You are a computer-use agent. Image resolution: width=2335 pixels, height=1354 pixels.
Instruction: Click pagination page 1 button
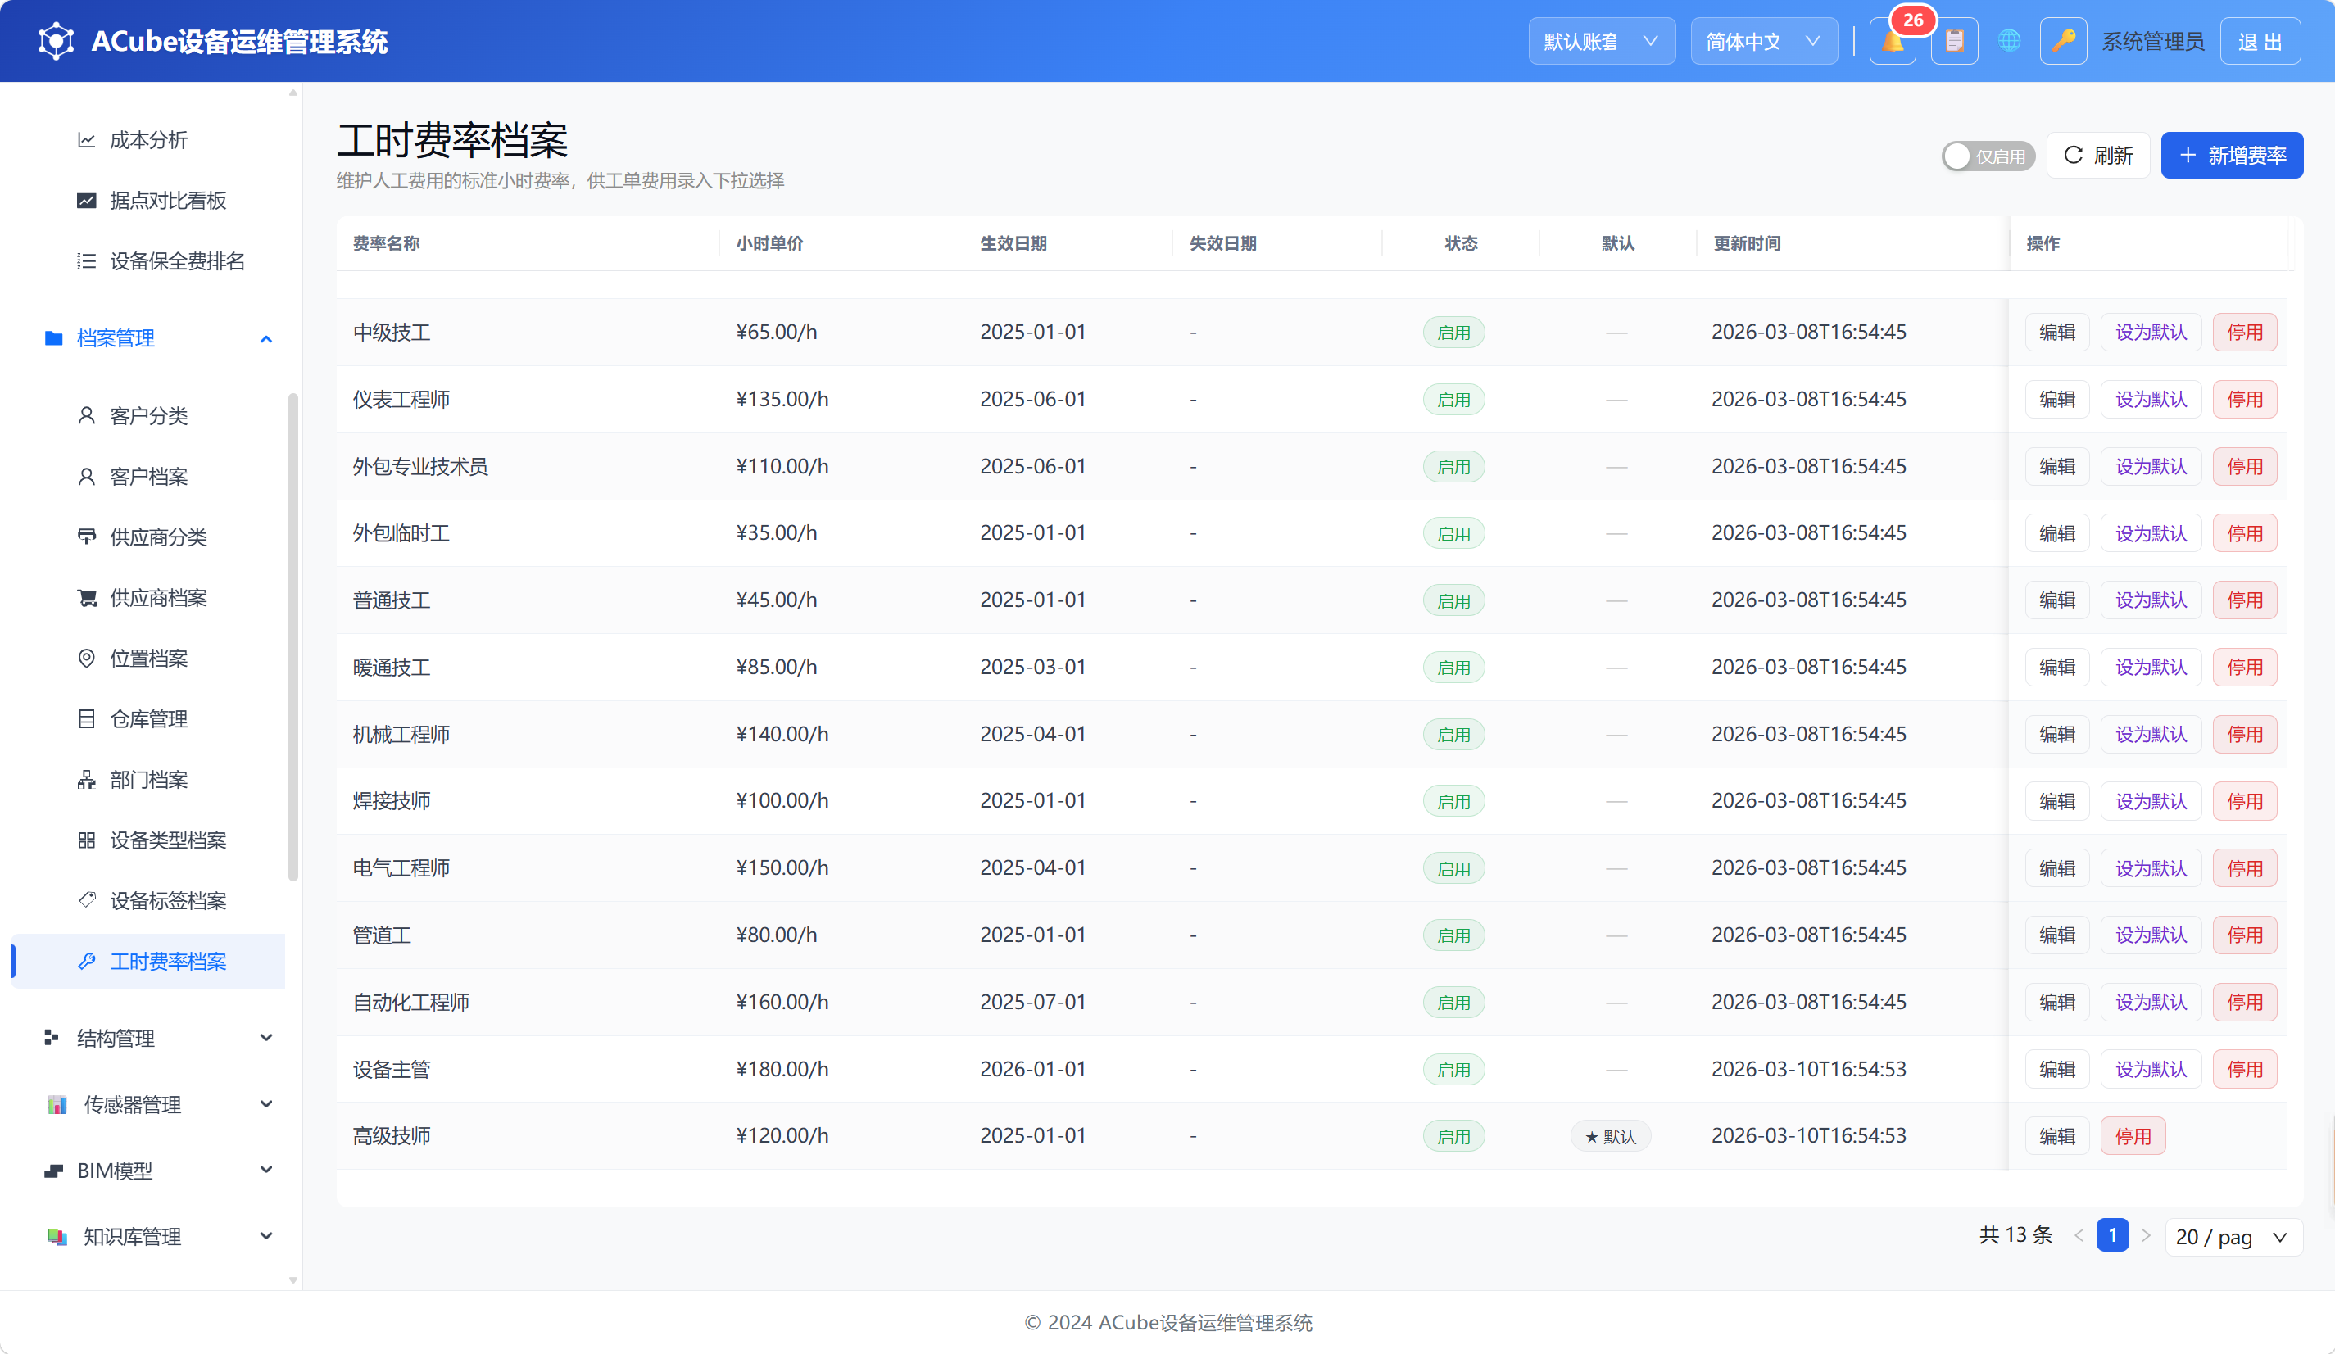click(x=2113, y=1235)
